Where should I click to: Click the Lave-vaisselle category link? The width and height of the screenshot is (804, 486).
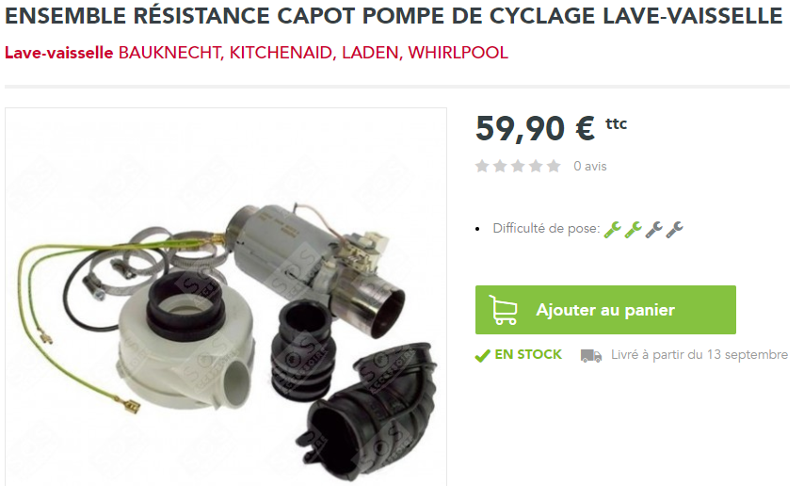click(x=59, y=53)
